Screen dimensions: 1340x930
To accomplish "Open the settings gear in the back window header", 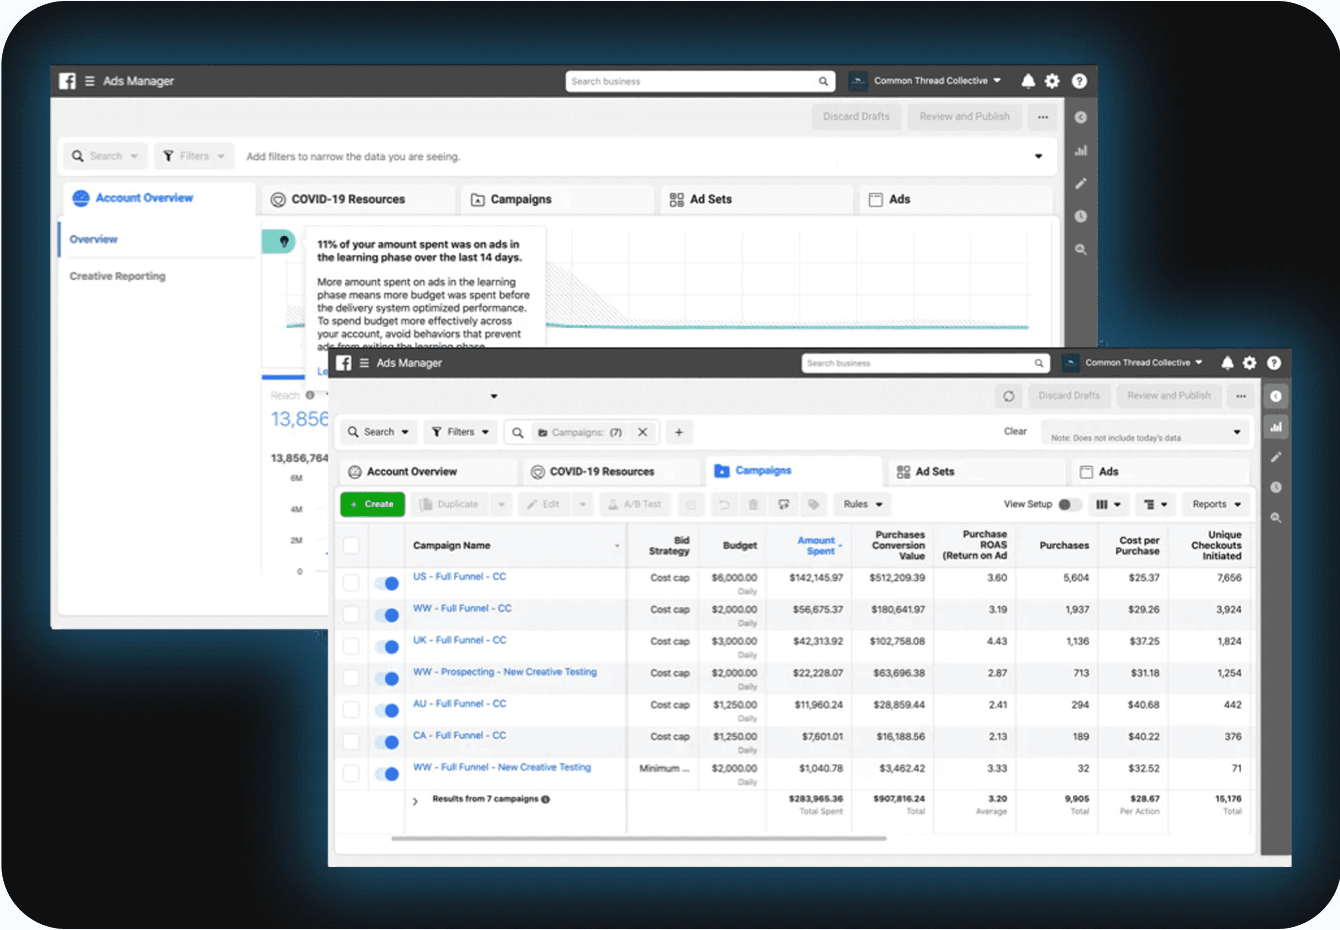I will [1052, 81].
